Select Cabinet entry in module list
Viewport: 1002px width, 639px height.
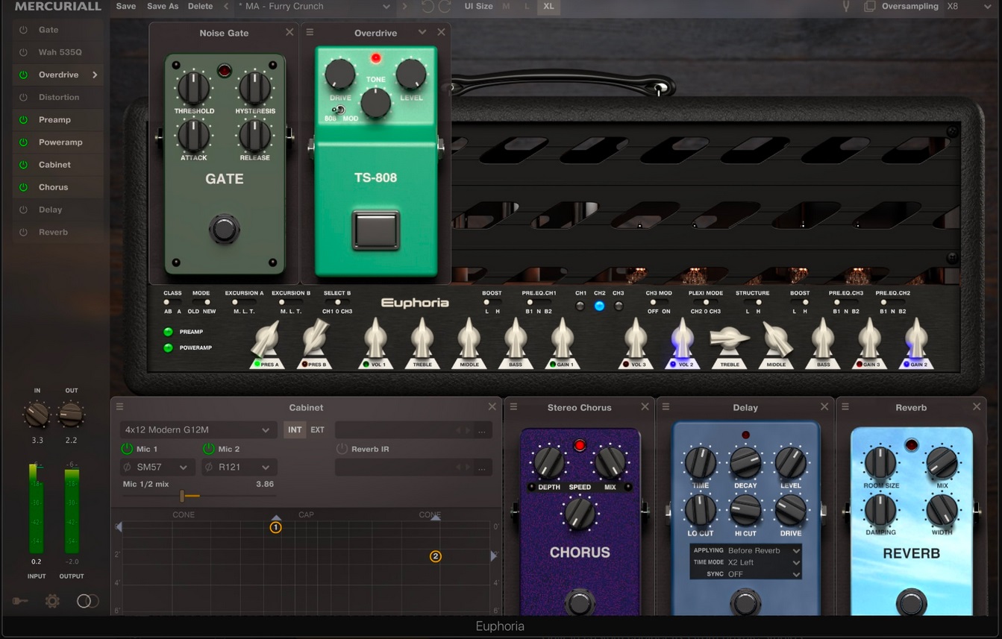54,164
